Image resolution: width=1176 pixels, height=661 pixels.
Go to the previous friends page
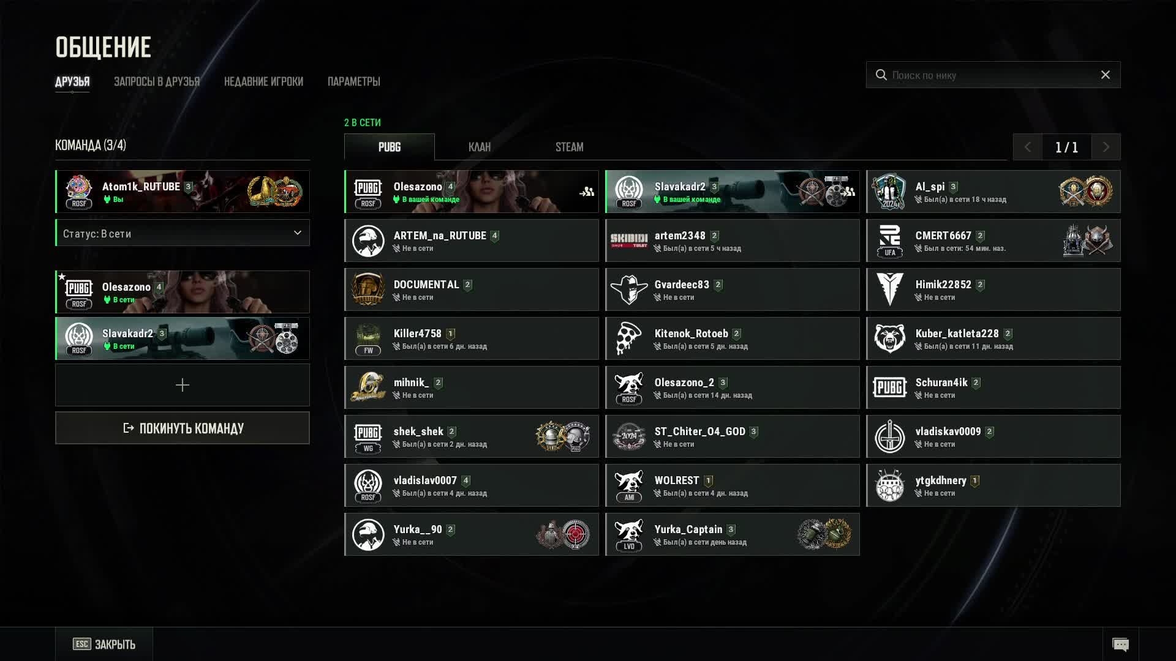pyautogui.click(x=1028, y=147)
